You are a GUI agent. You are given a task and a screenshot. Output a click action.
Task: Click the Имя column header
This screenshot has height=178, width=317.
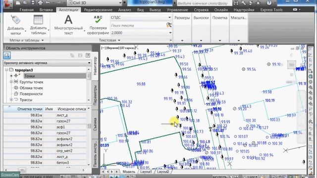[x=49, y=109]
